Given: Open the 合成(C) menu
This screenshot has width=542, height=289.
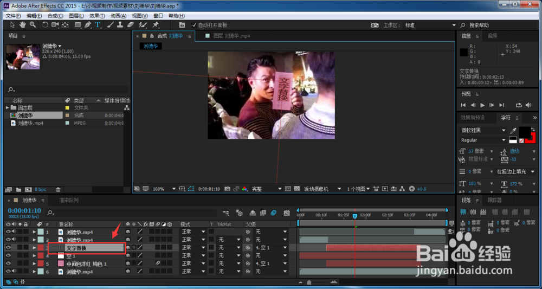Looking at the screenshot, I should (x=55, y=16).
